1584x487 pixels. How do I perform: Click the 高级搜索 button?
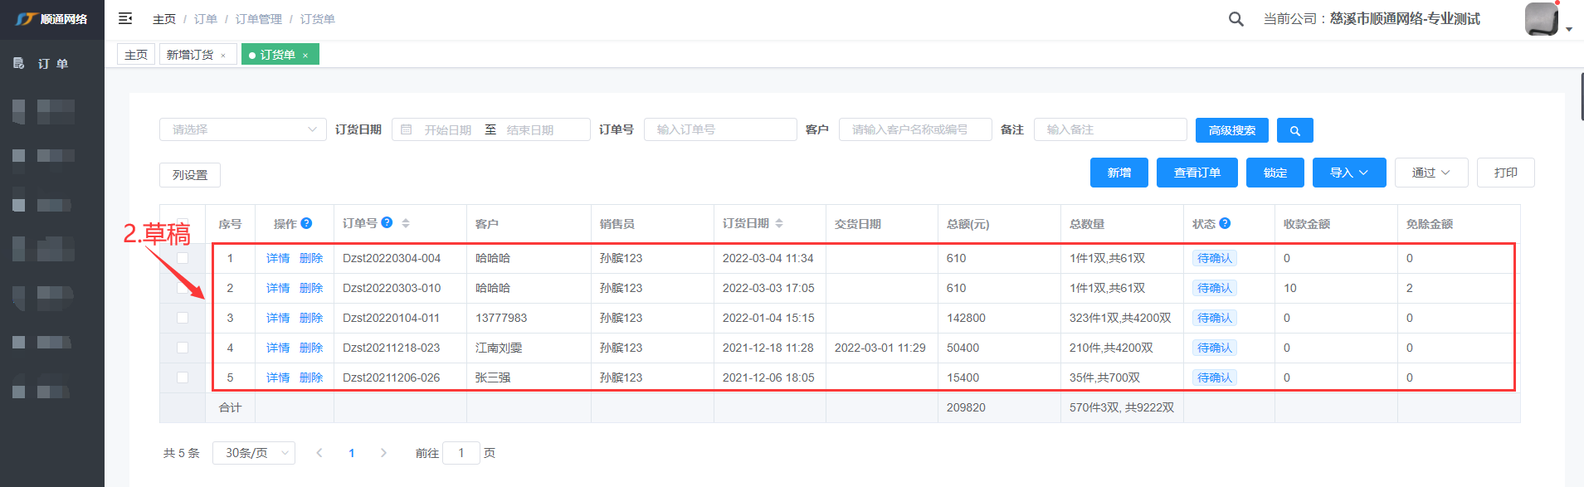[x=1231, y=130]
